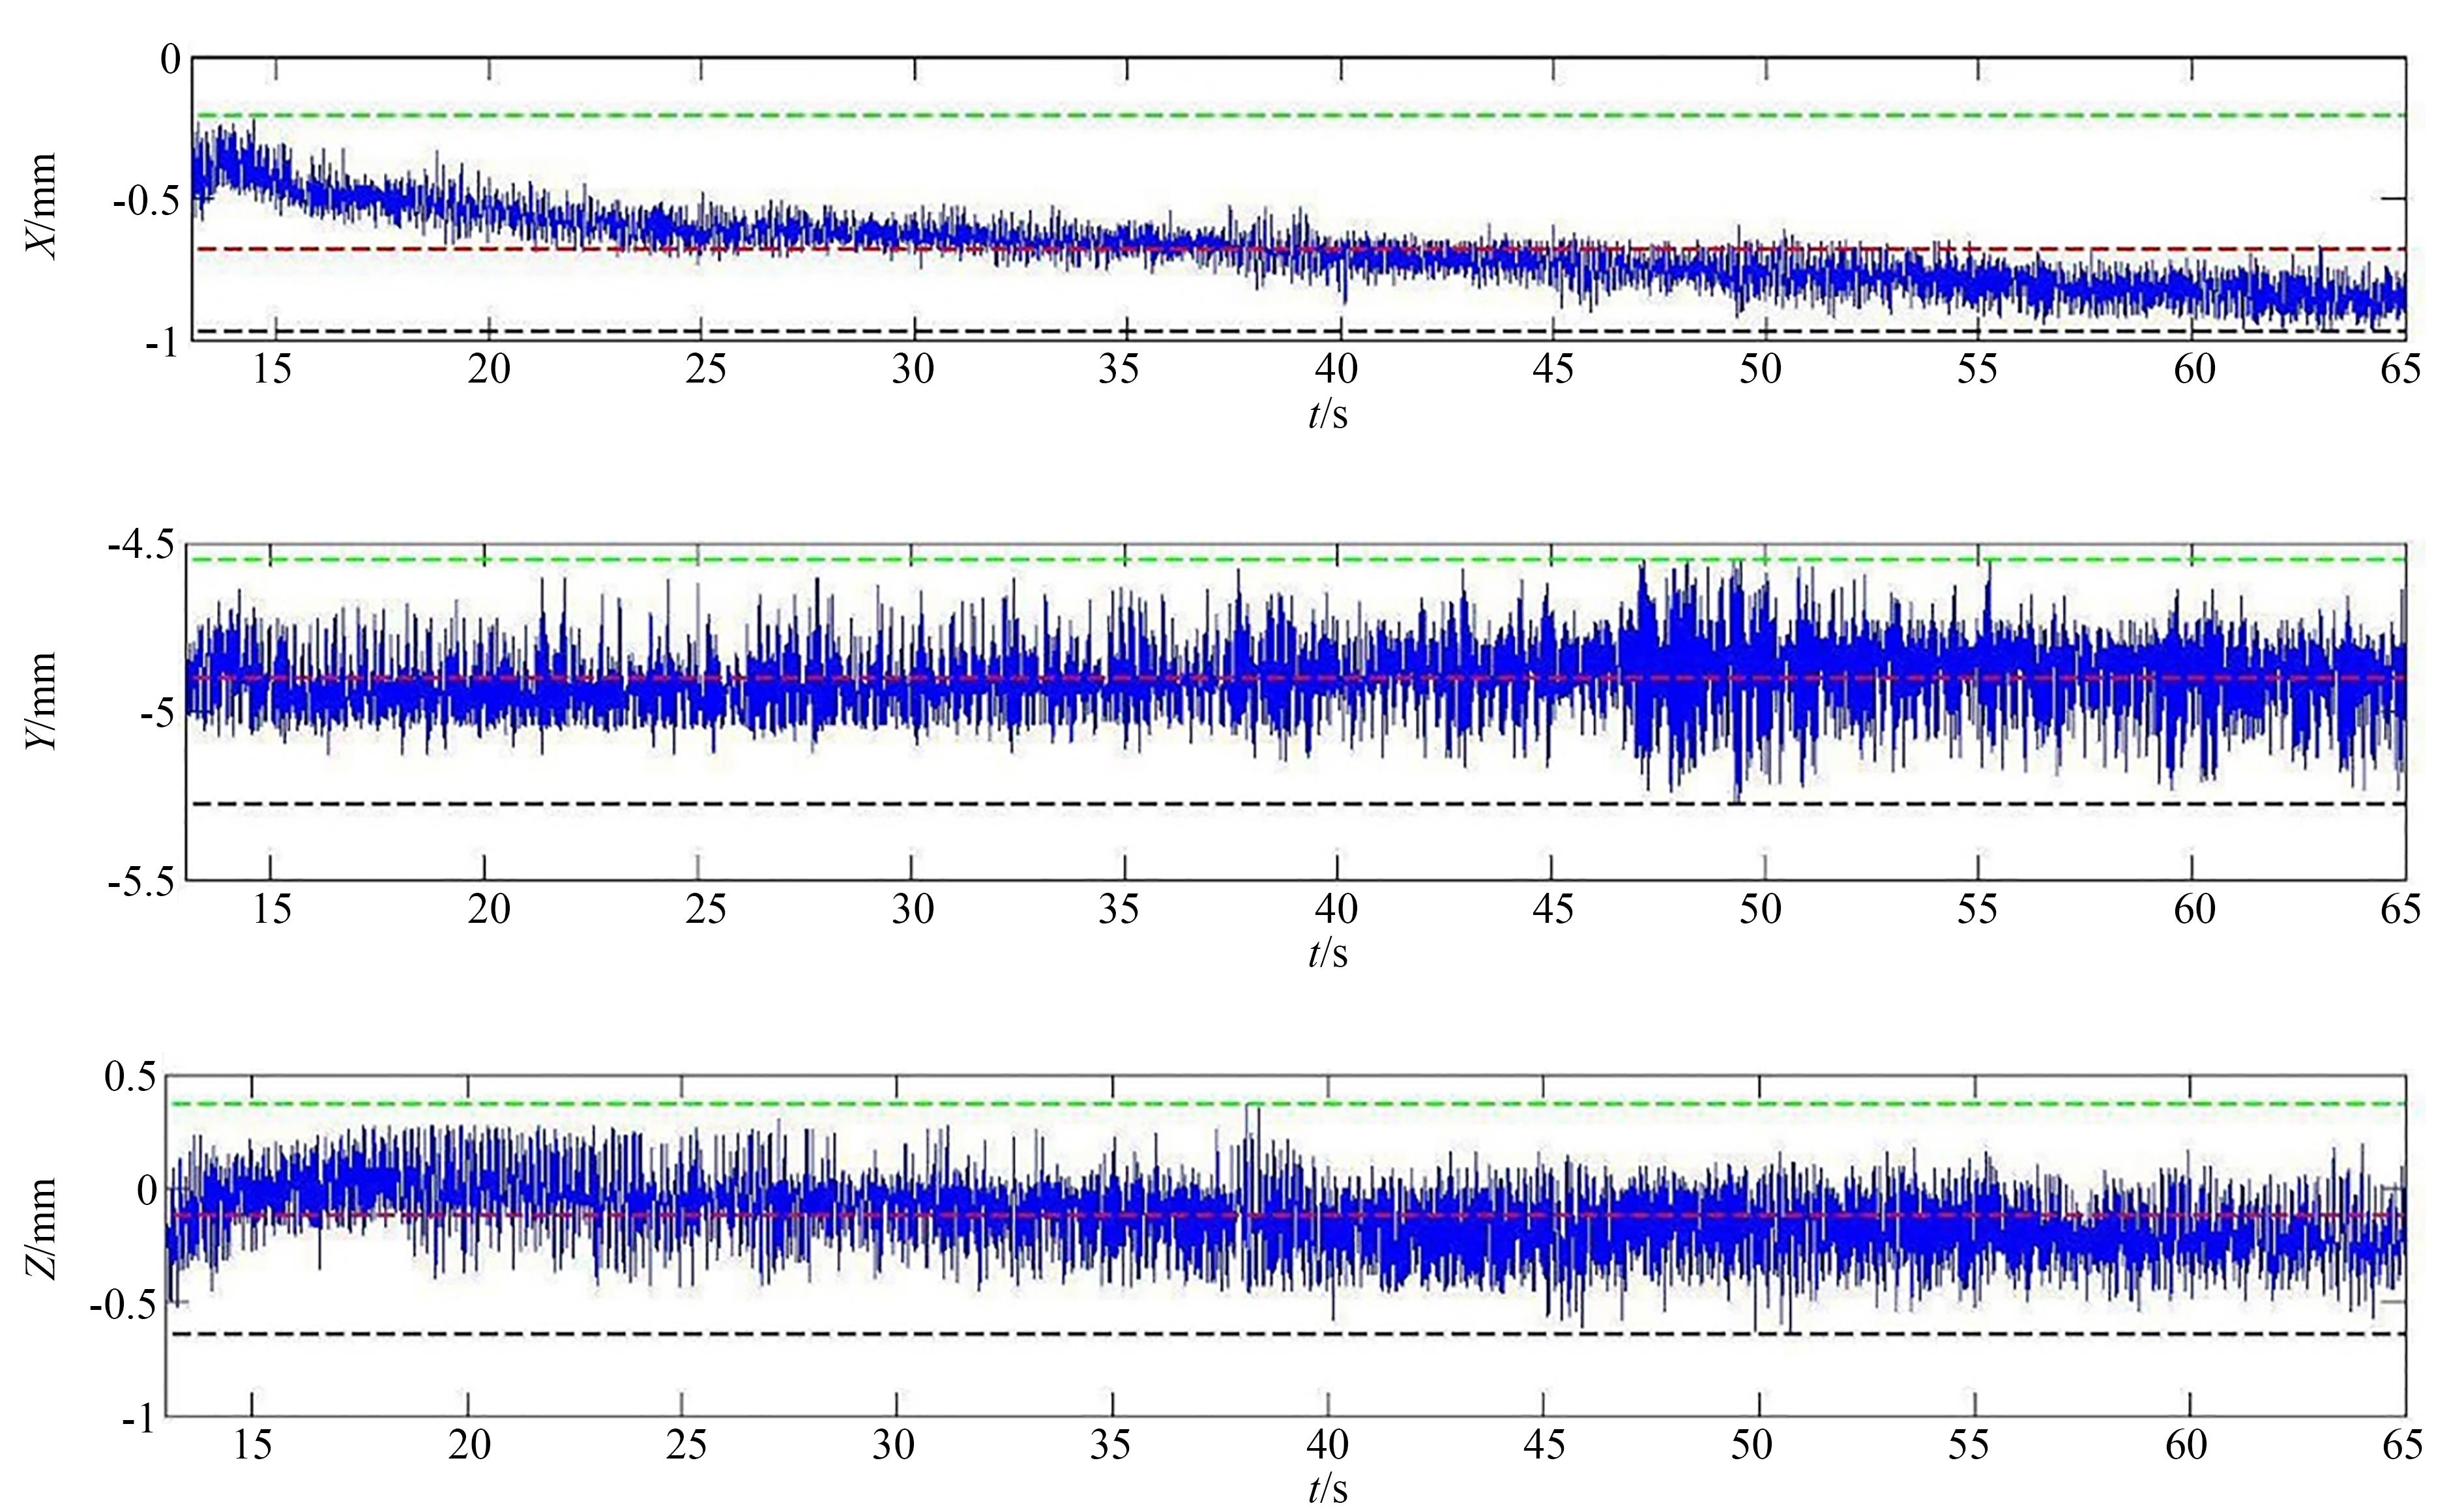Screen dimensions: 2464x1510
Task: Click the 55 tick label under Z plot
Action: (x=1969, y=1445)
